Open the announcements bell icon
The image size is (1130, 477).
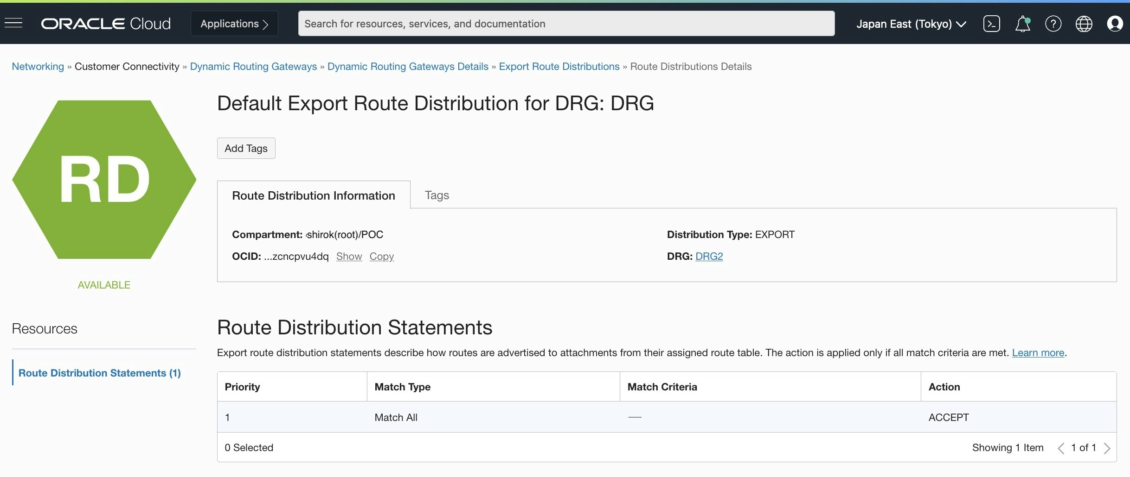pos(1022,24)
